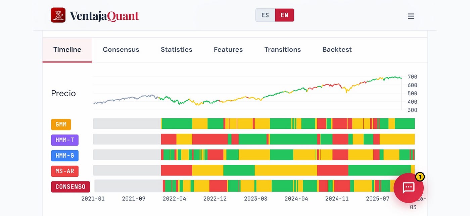Click the VentajaQuant brand name
This screenshot has height=216, width=470.
[x=104, y=16]
